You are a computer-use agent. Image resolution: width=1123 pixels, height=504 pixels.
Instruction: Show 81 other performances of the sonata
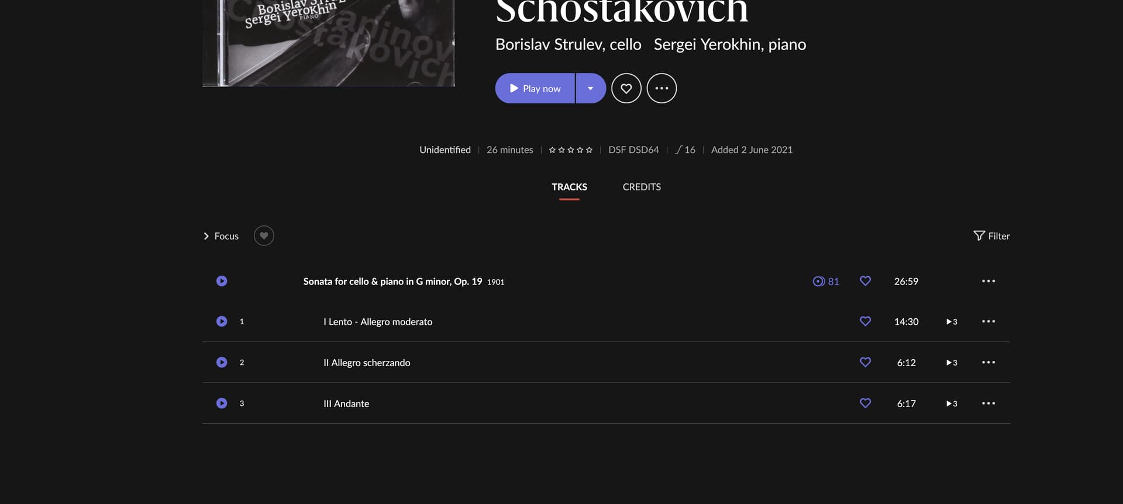coord(826,281)
